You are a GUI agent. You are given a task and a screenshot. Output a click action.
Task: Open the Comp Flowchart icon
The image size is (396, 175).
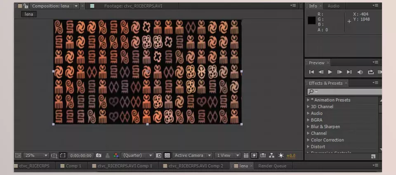(x=271, y=156)
